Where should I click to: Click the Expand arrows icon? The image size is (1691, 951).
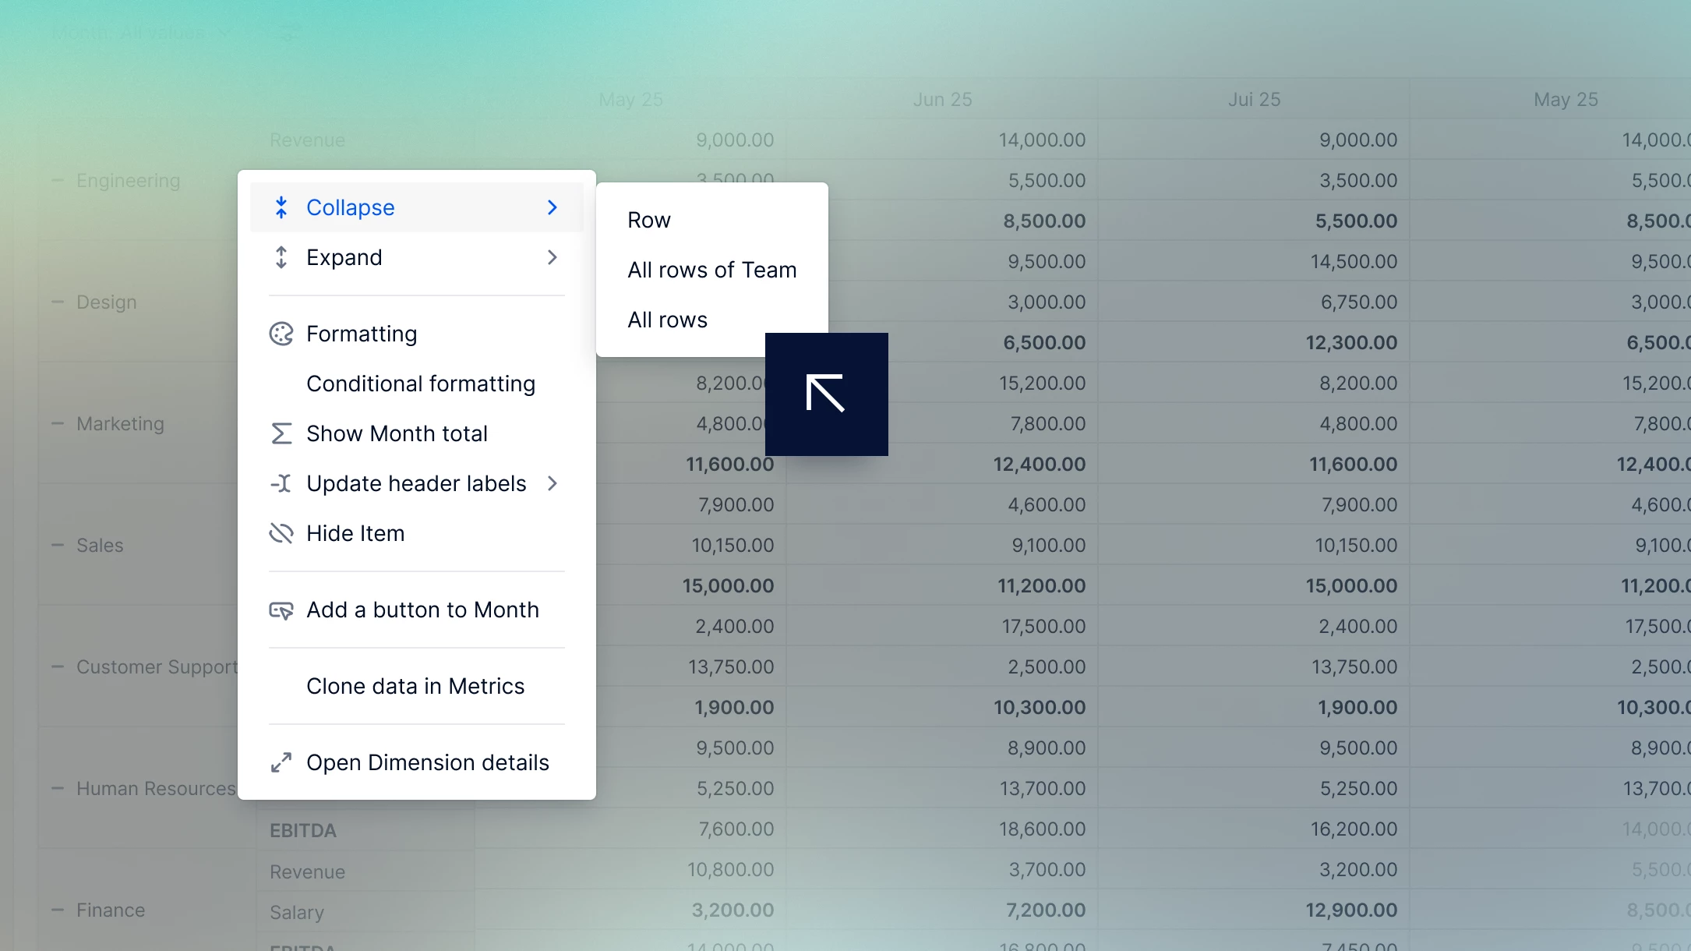[281, 257]
